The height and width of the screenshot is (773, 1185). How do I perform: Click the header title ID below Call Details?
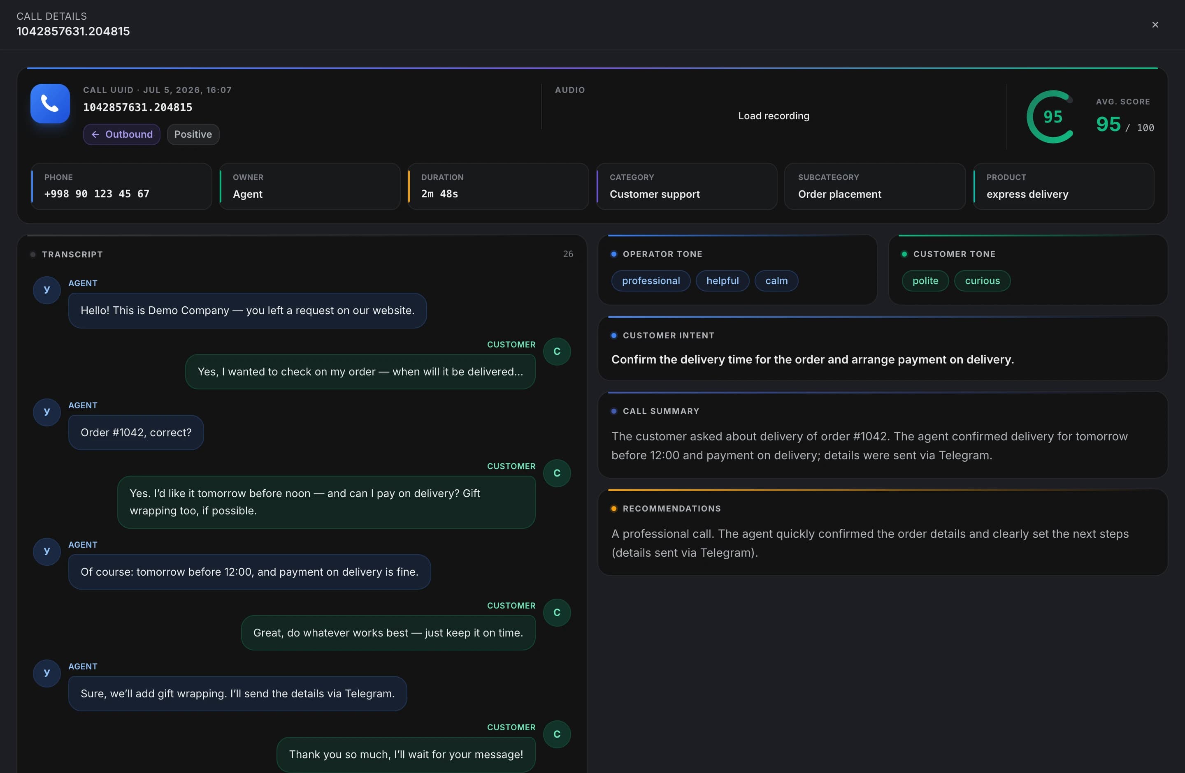point(73,31)
